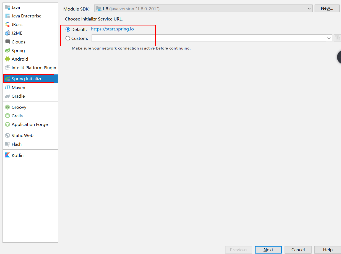Click the SDK folder icon in dropdown
This screenshot has width=341, height=254.
click(99, 9)
